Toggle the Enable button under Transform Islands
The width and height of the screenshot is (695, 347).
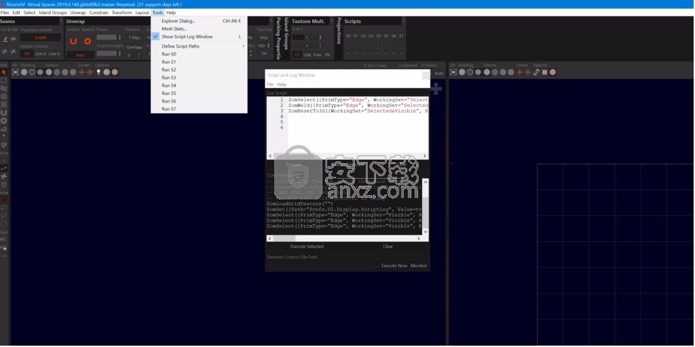(41, 38)
